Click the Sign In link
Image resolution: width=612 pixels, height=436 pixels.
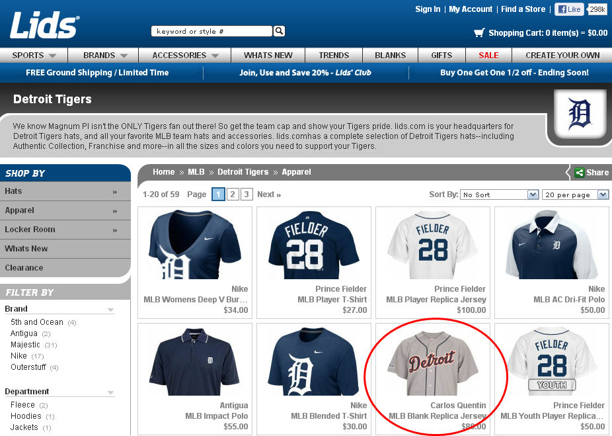pyautogui.click(x=428, y=9)
